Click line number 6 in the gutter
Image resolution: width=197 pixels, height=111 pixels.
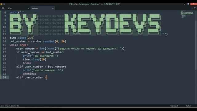pyautogui.click(x=5, y=12)
